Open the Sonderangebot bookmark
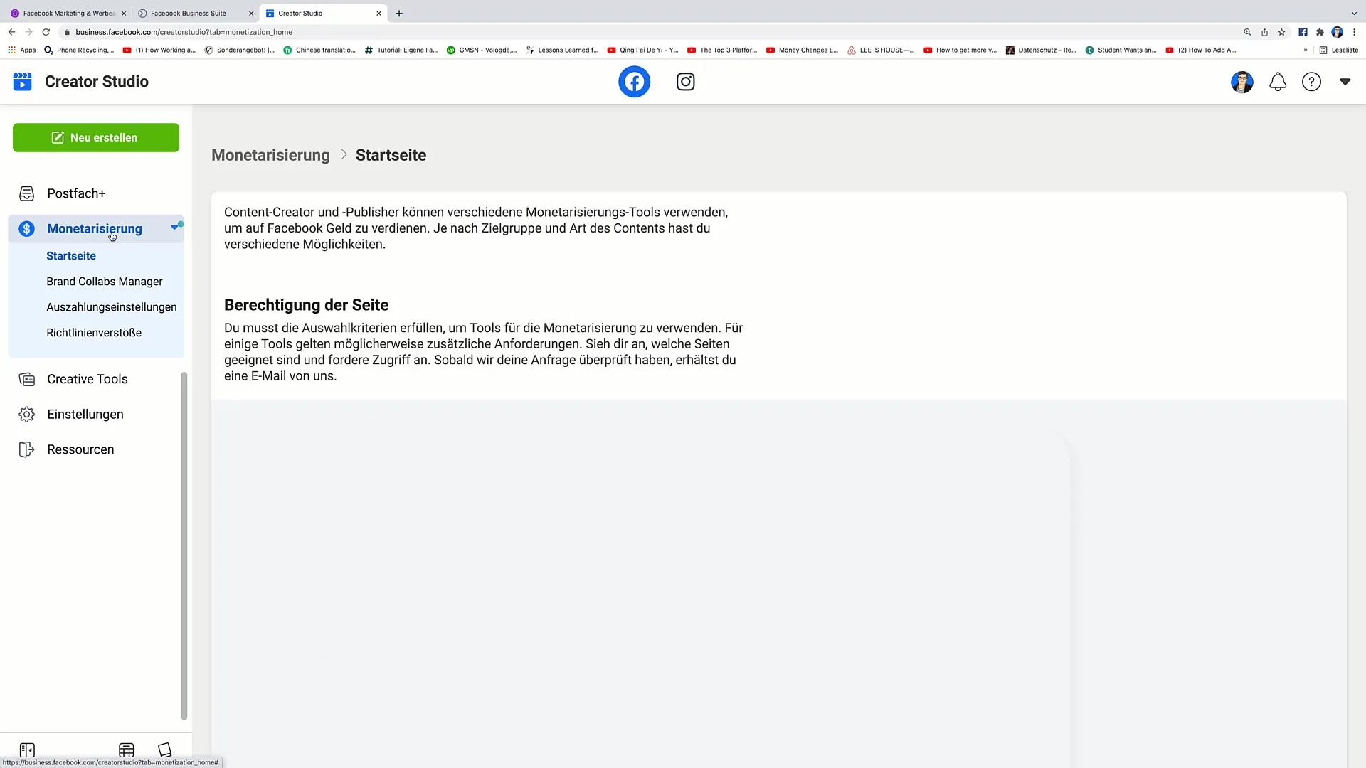The image size is (1366, 768). pos(240,50)
